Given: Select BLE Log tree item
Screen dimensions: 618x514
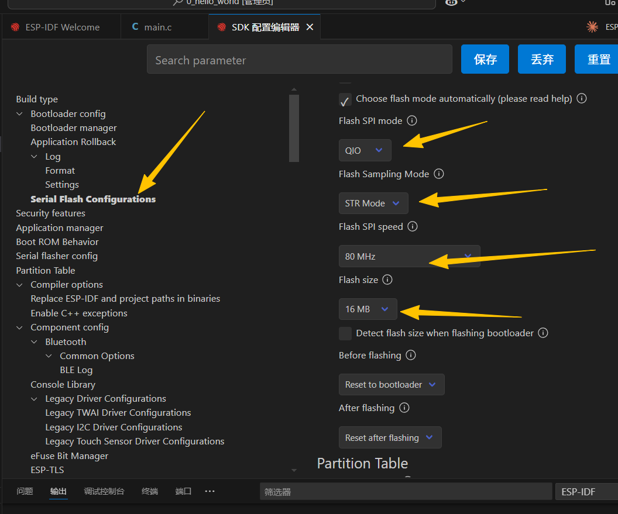Looking at the screenshot, I should tap(76, 370).
